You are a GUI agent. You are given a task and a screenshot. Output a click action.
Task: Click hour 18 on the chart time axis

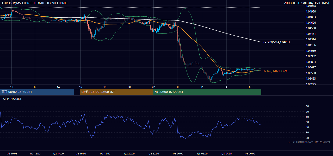tap(105, 87)
